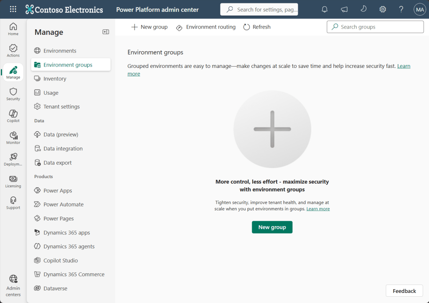Open Inventory page
The image size is (429, 303).
tap(71, 78)
